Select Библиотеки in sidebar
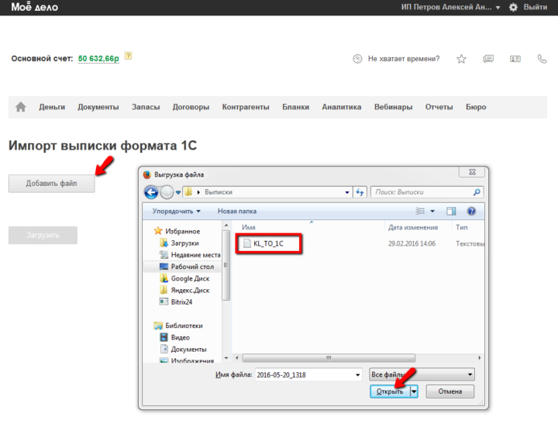 184,326
